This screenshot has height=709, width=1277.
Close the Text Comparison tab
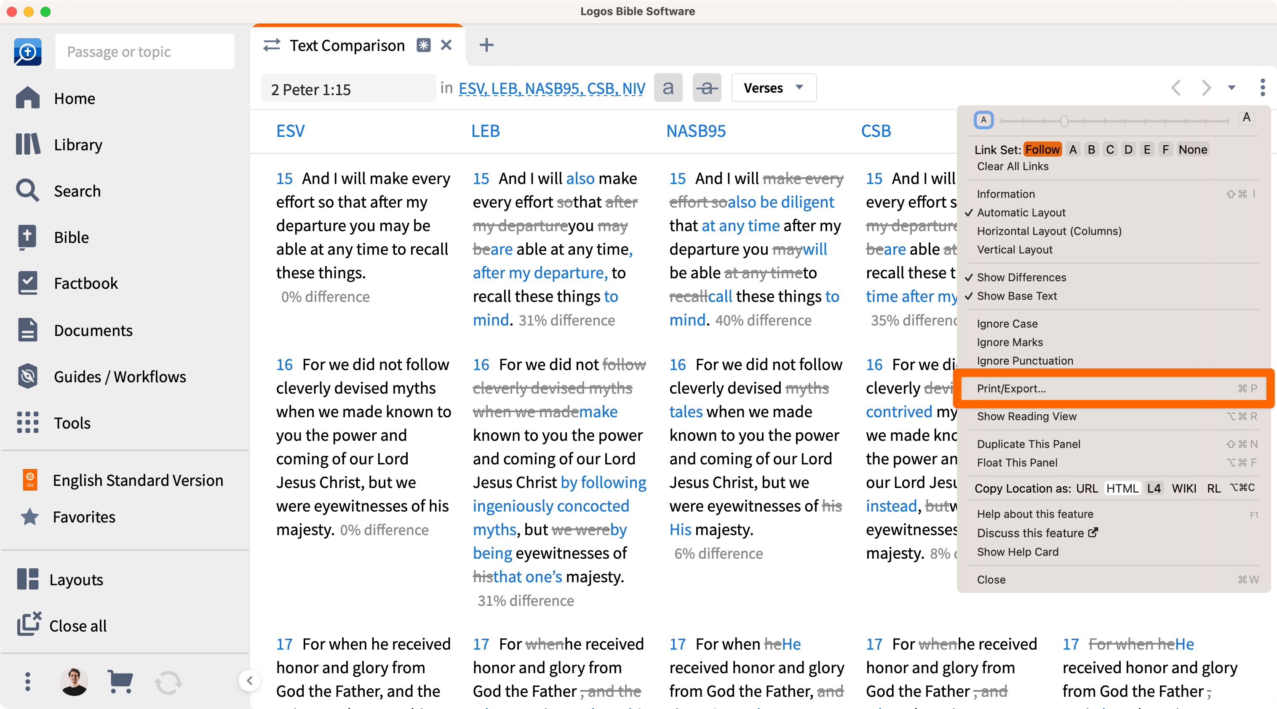446,45
